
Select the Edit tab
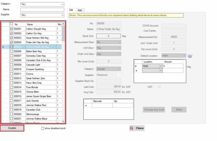pos(71,10)
